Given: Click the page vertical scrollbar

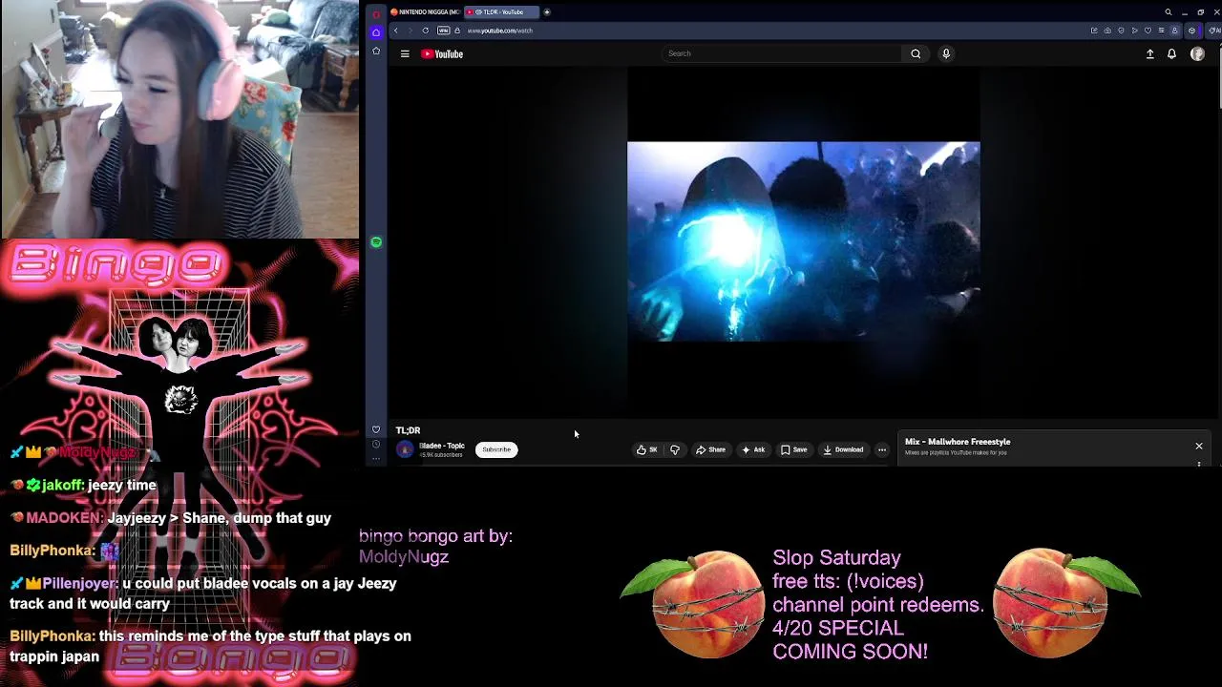Looking at the screenshot, I should (x=1219, y=76).
